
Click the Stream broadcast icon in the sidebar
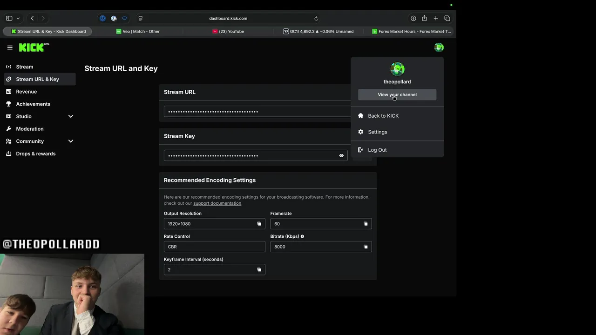(8, 67)
